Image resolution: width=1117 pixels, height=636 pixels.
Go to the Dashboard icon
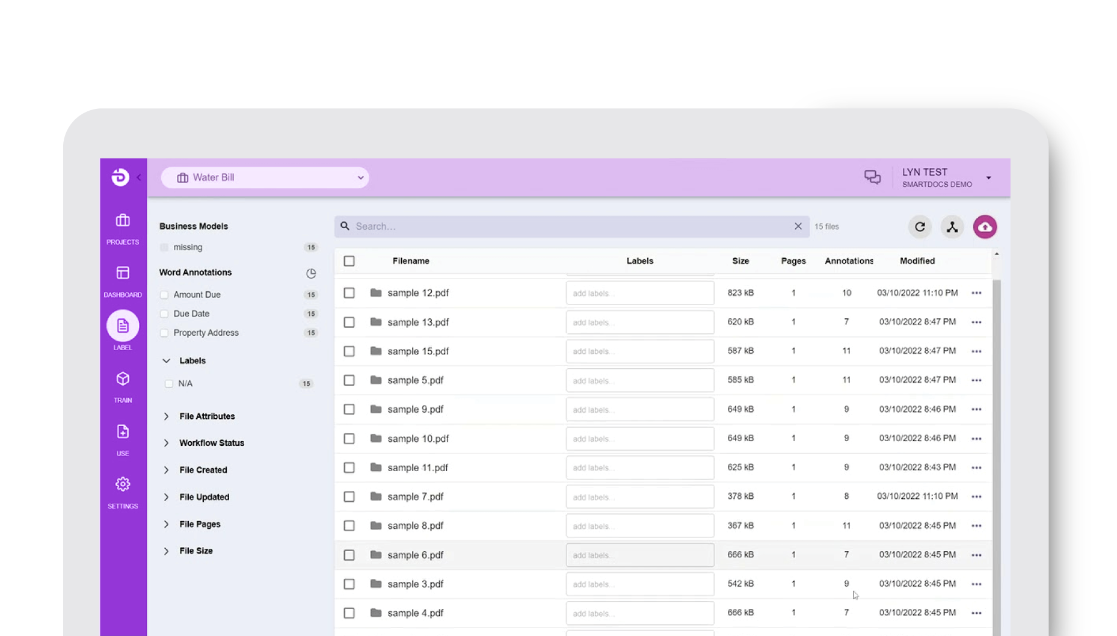(123, 280)
